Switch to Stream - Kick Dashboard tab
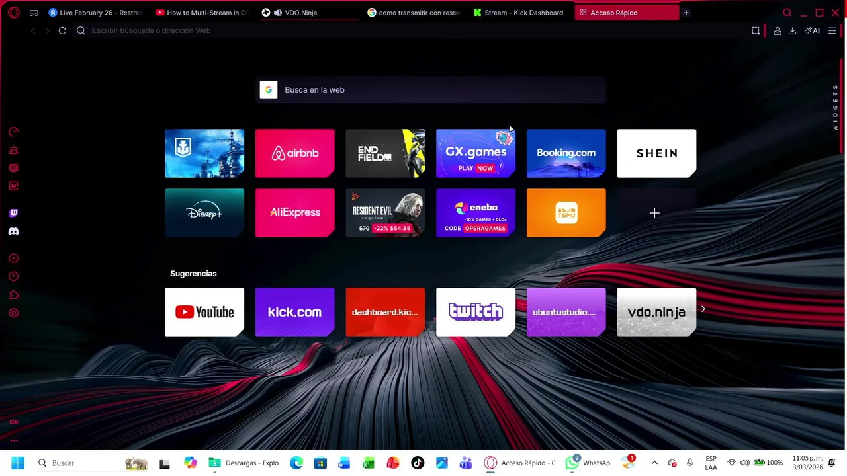Image resolution: width=847 pixels, height=476 pixels. (x=519, y=13)
